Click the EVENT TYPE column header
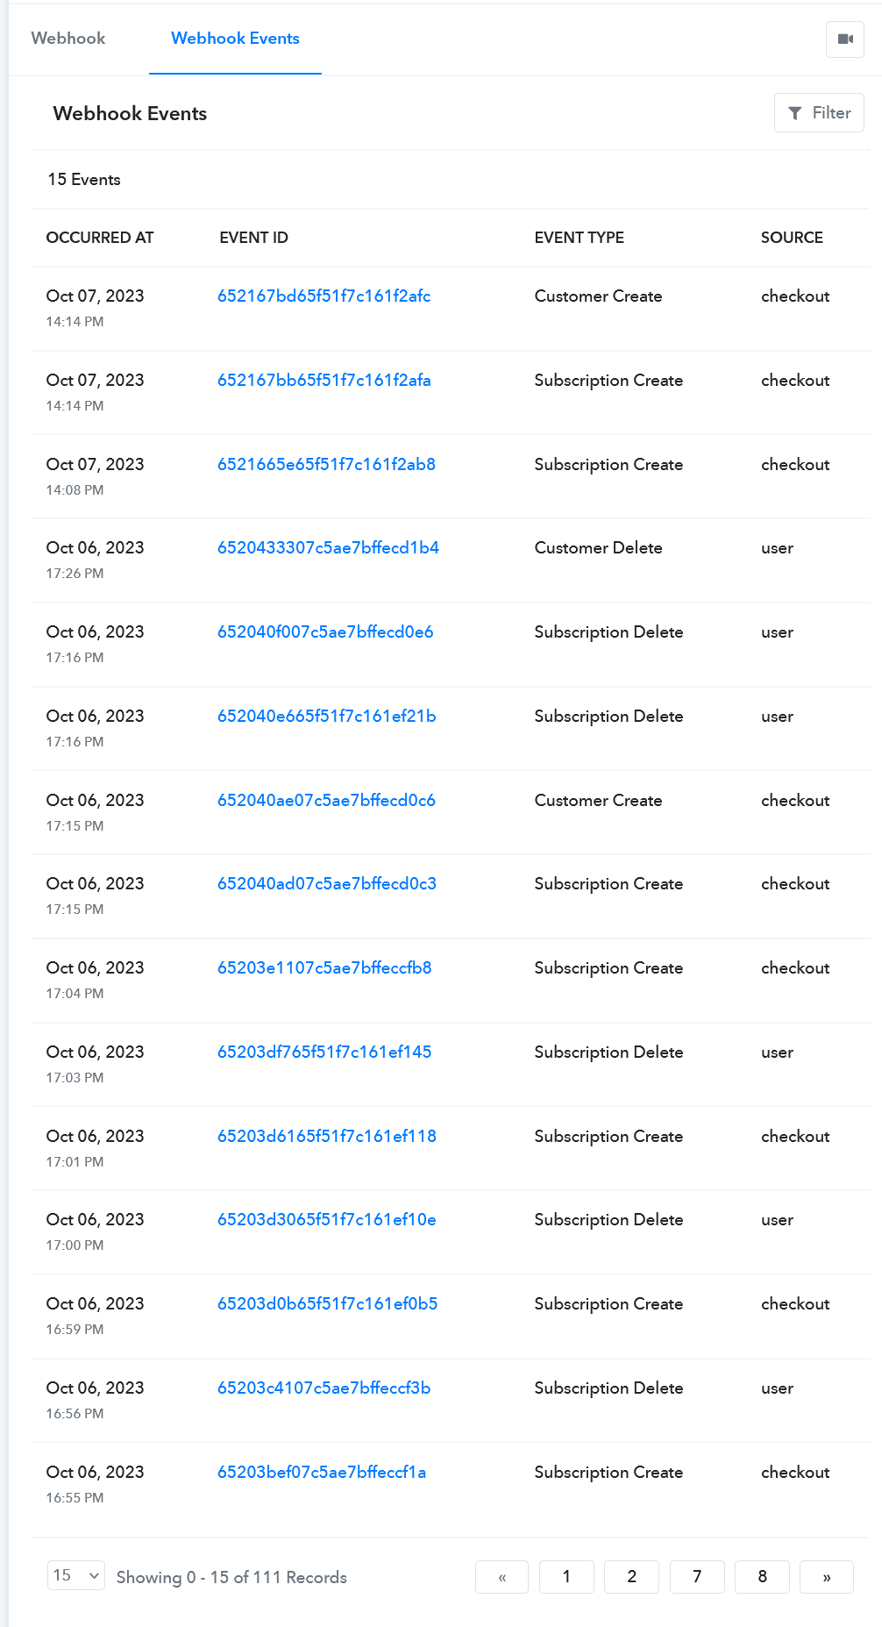This screenshot has width=882, height=1627. (x=580, y=238)
